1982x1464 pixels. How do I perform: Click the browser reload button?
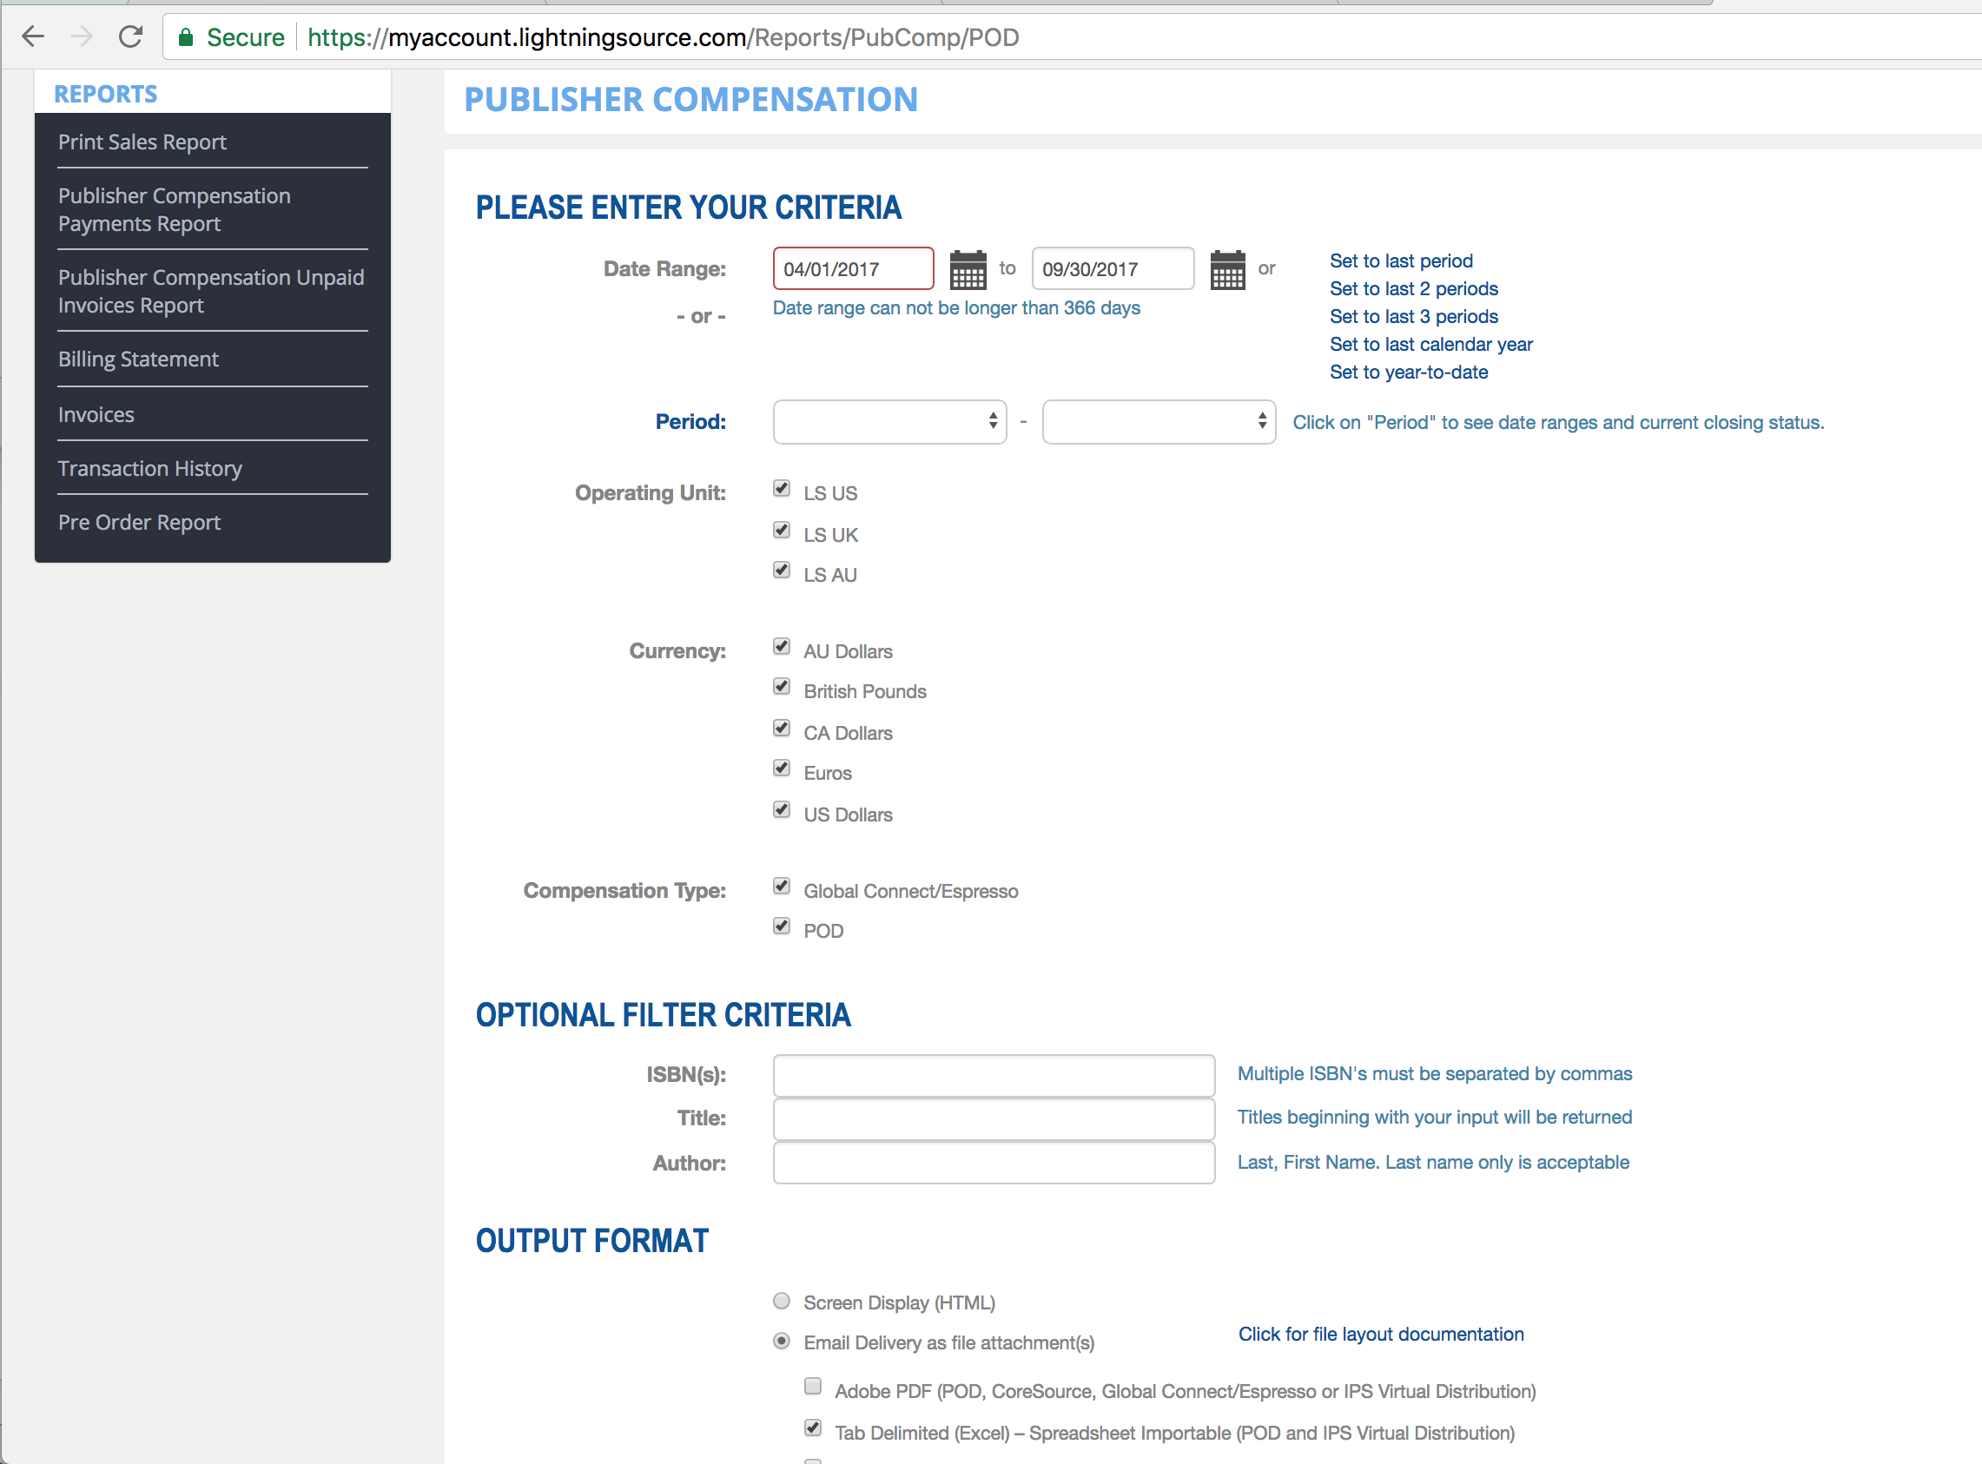pyautogui.click(x=130, y=36)
